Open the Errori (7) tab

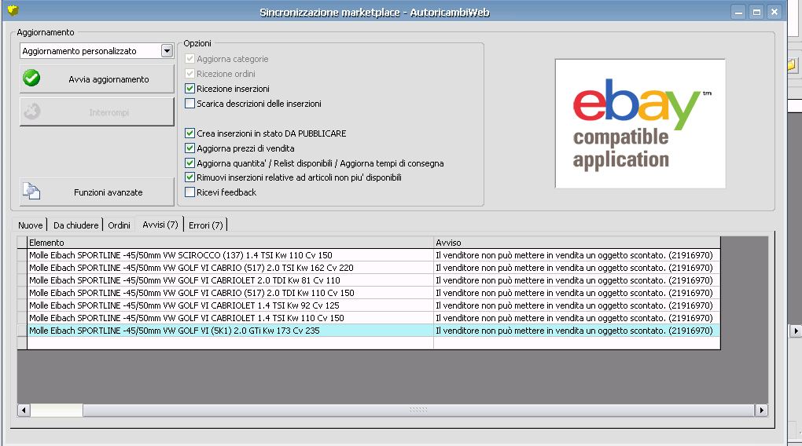pyautogui.click(x=206, y=225)
